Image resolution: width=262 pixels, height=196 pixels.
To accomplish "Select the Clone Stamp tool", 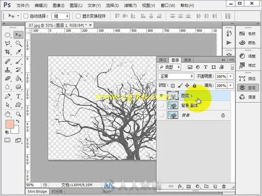I will point(7,70).
